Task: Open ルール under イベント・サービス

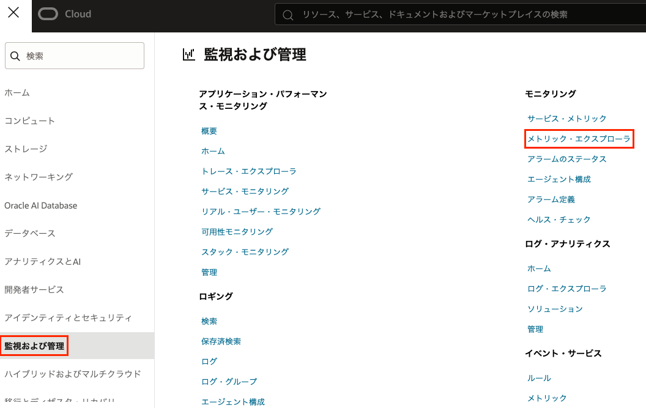Action: coord(540,378)
